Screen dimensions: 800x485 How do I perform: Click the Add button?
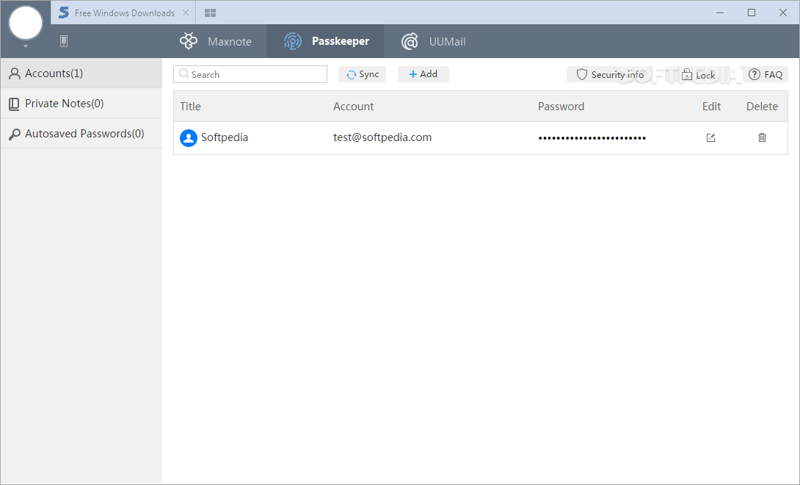[x=423, y=74]
